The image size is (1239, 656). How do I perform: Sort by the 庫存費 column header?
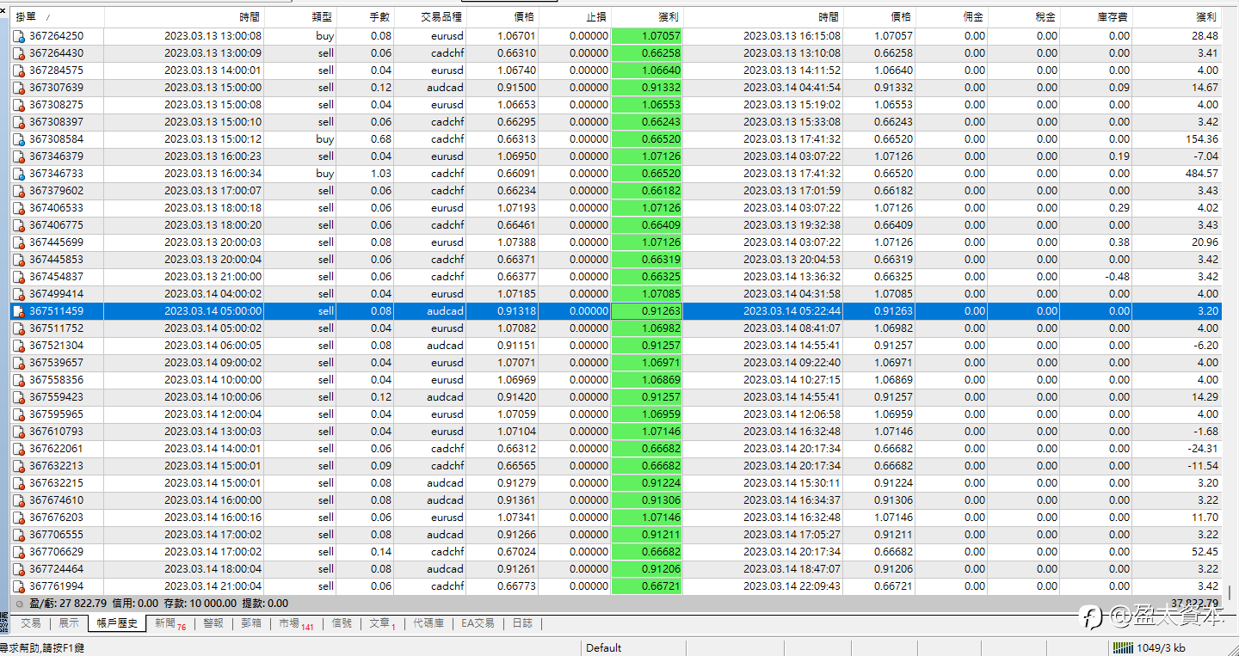1096,17
